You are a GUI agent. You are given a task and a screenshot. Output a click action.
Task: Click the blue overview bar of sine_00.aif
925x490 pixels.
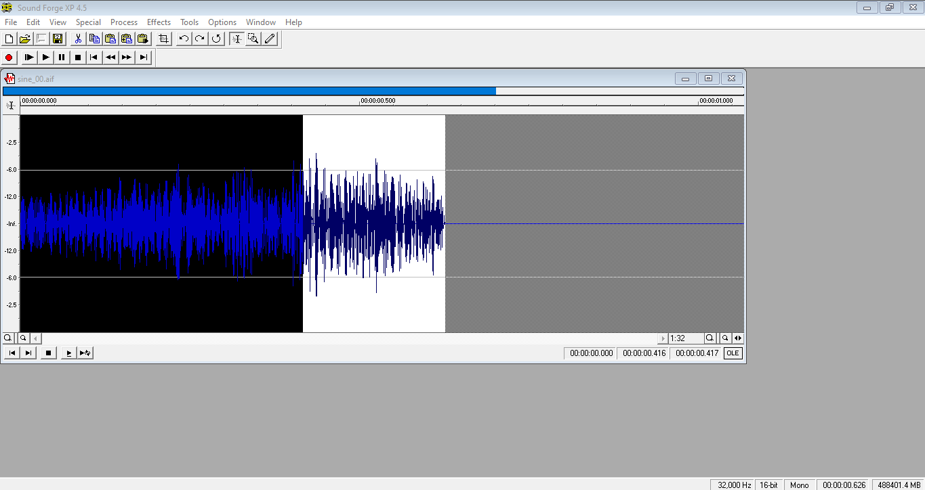point(249,91)
